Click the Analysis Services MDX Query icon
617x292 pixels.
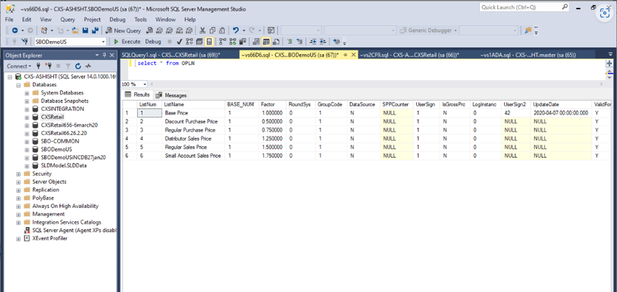159,30
